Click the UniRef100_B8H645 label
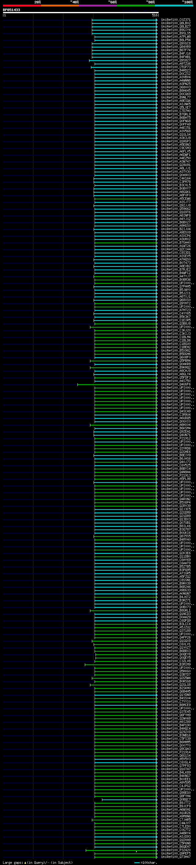This screenshot has width=196, height=865. (x=175, y=91)
